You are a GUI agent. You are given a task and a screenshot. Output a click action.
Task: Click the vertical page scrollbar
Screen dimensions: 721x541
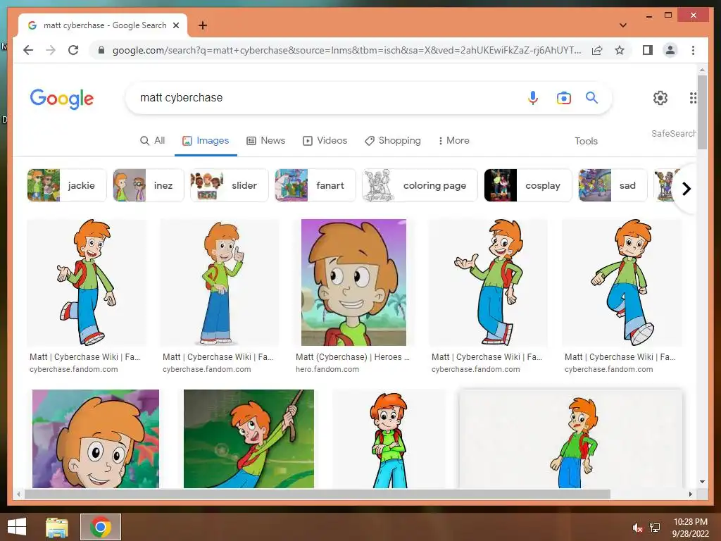(x=702, y=112)
